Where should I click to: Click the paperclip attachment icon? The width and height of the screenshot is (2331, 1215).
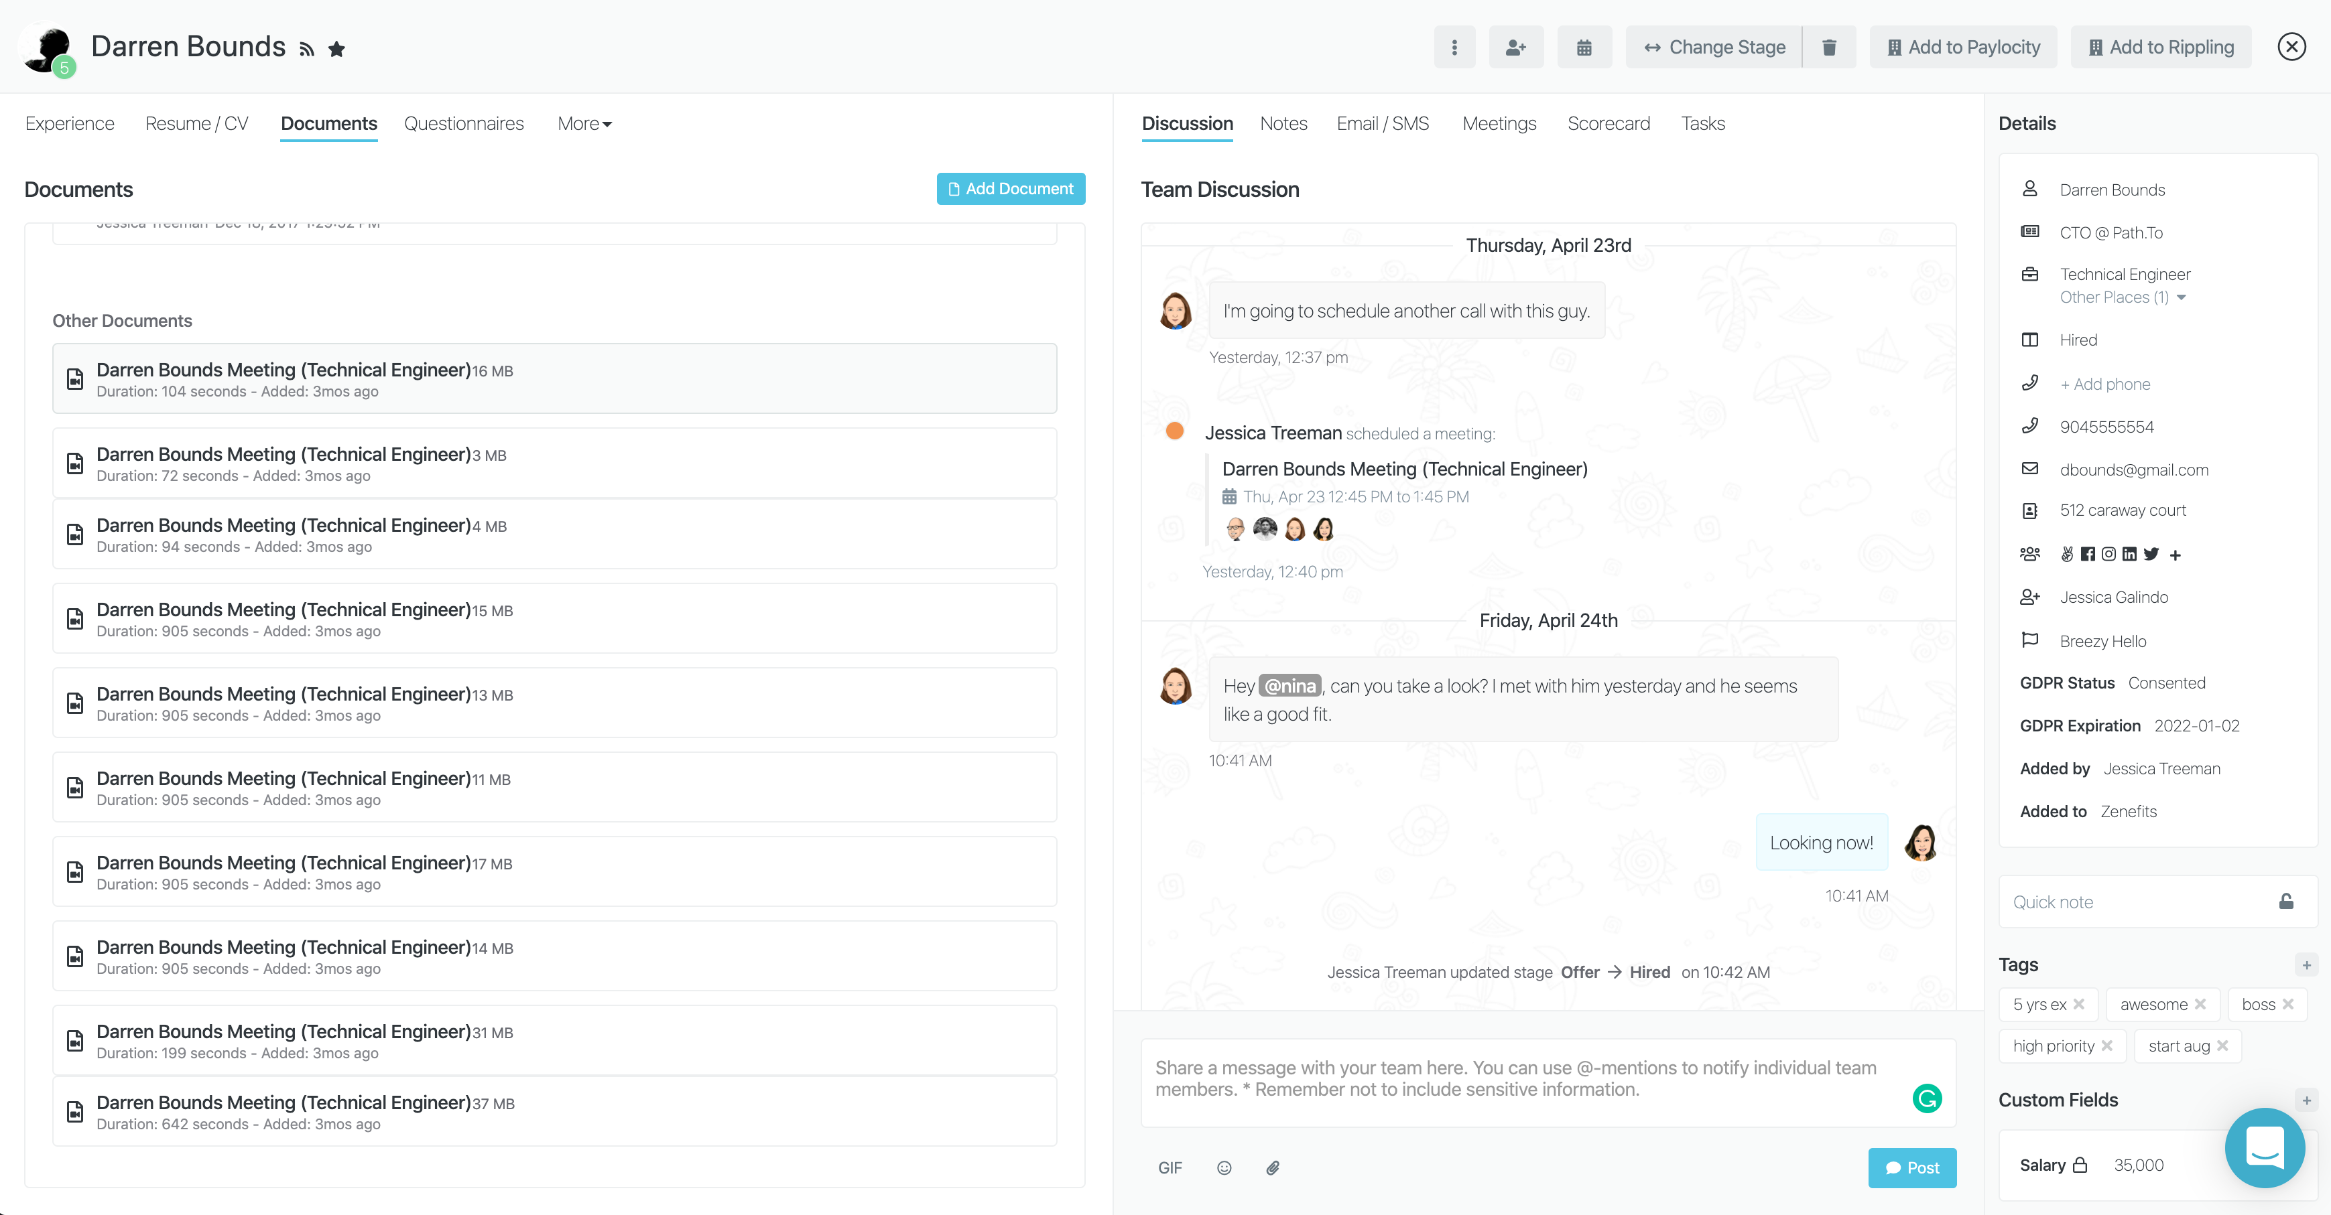[1272, 1168]
